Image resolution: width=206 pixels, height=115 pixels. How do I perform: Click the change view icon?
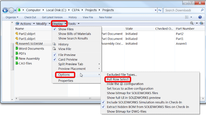(187, 17)
